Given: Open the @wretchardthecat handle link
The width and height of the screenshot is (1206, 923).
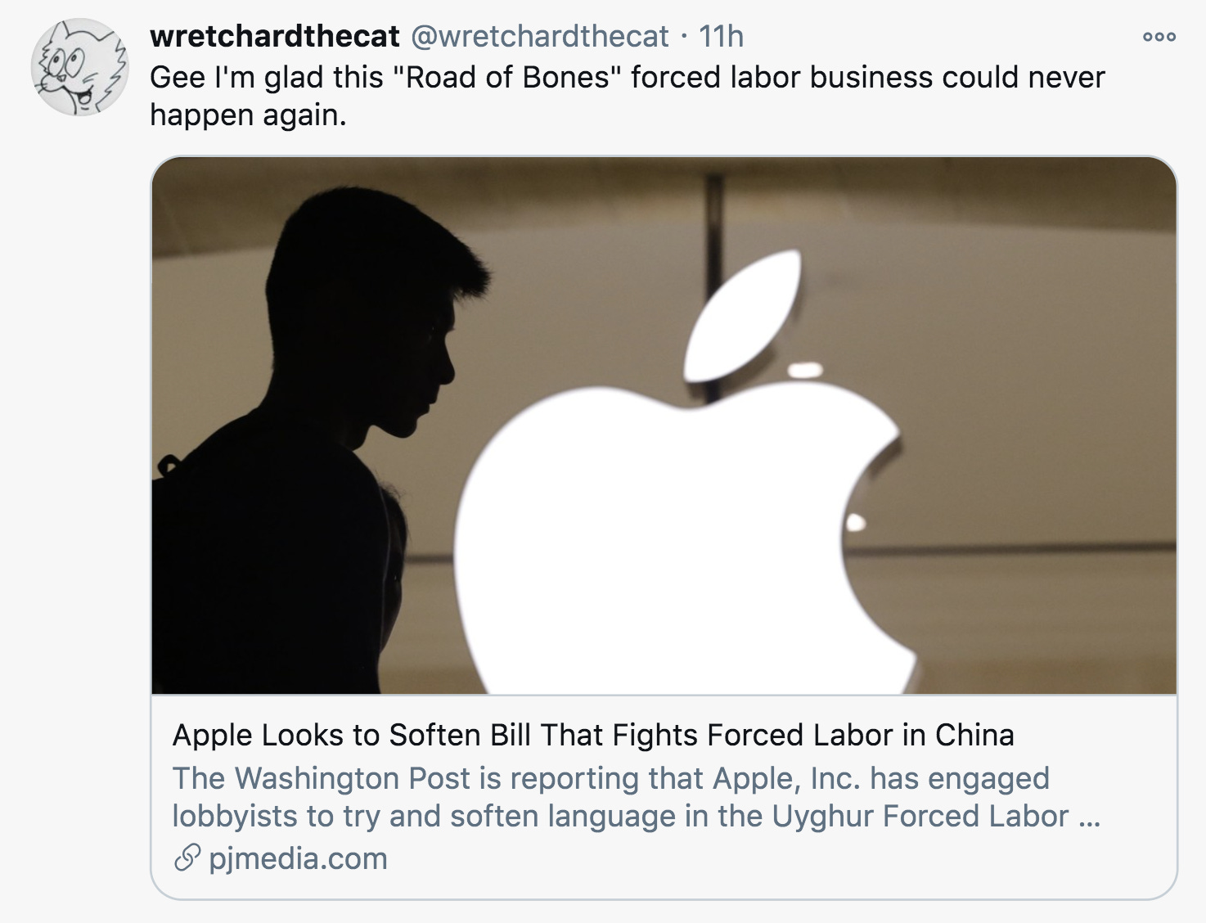Looking at the screenshot, I should pos(538,36).
